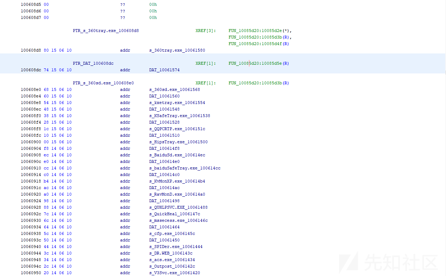Open operand s_QuickHeal_1006147c
The height and width of the screenshot is (276, 446).
[x=175, y=214]
